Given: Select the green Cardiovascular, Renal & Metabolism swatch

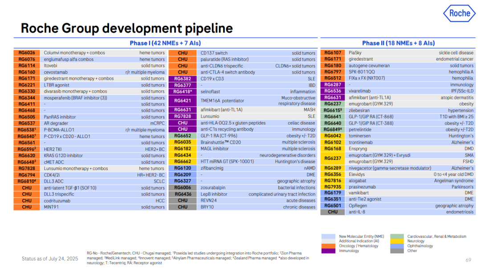Looking at the screenshot, I should (x=397, y=236).
